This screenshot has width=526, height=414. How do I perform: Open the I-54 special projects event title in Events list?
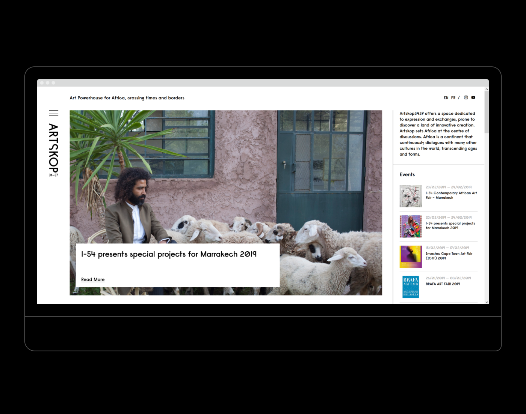[x=450, y=225]
